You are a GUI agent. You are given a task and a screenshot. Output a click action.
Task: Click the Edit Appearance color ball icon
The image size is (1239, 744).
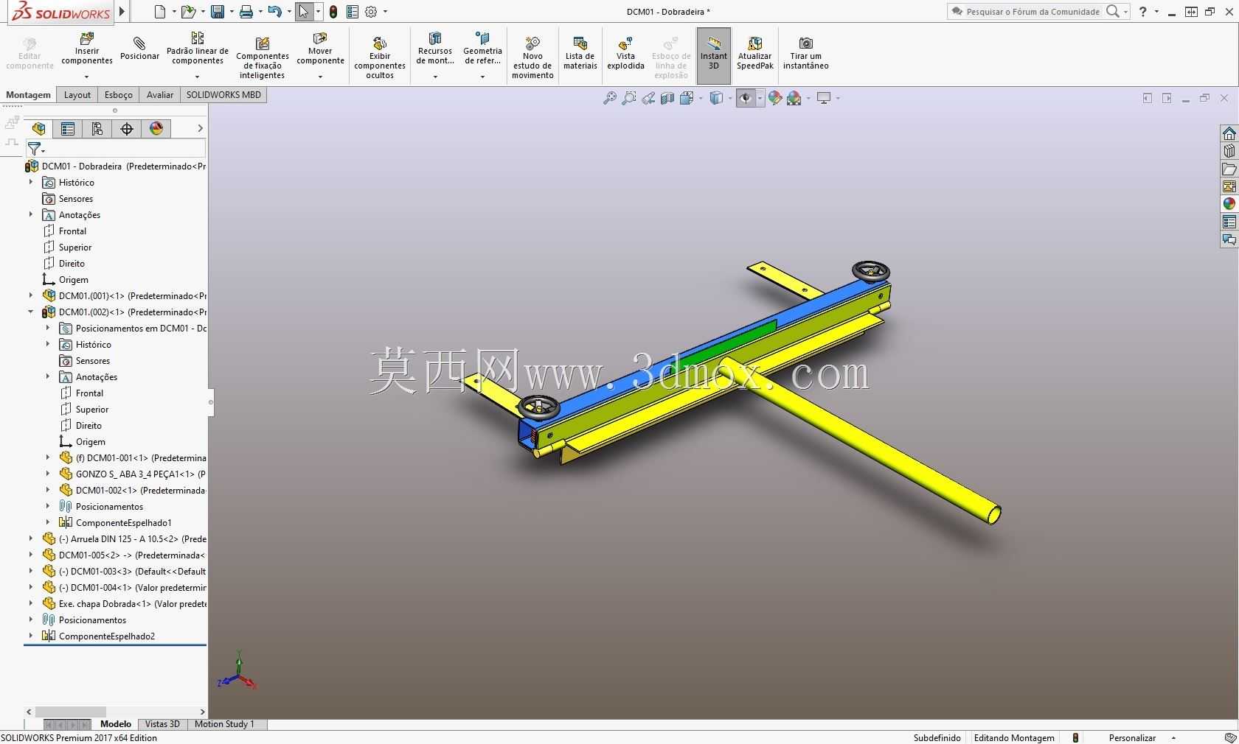point(774,98)
